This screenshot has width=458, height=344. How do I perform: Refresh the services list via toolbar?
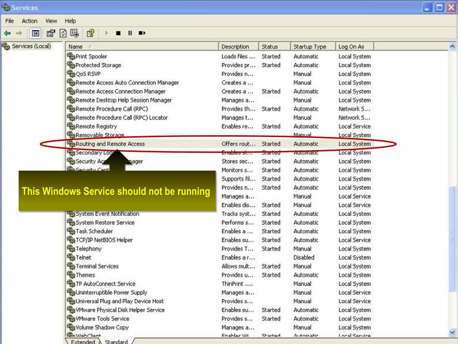(x=63, y=33)
